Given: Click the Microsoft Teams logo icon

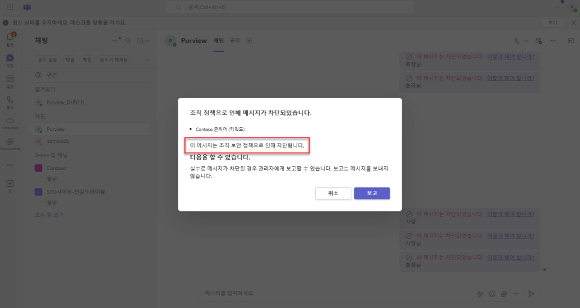Looking at the screenshot, I should click(x=28, y=7).
